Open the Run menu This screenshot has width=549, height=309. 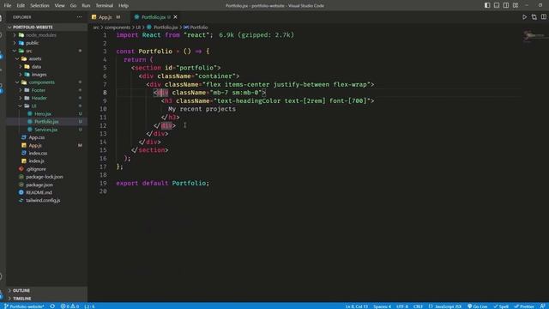(86, 5)
